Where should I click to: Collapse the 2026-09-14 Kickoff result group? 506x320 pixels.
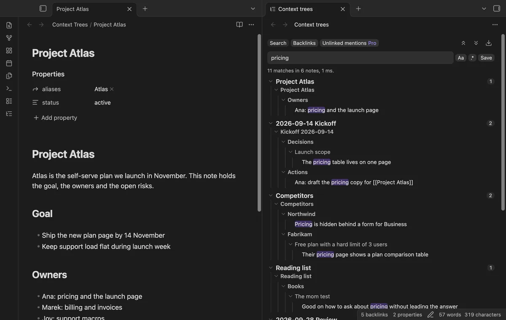271,123
